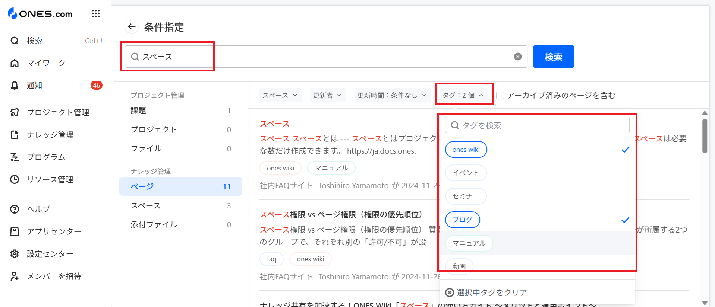
Task: Select the セミナー tag option
Action: (466, 196)
